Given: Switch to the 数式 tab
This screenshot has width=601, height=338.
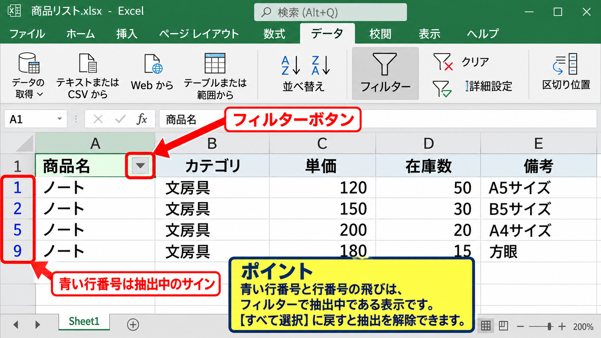Looking at the screenshot, I should [x=274, y=34].
